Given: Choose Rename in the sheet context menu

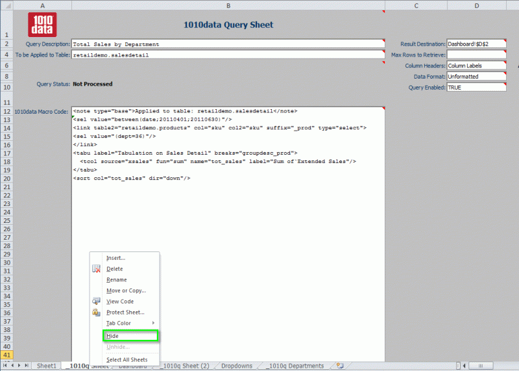Looking at the screenshot, I should (117, 279).
